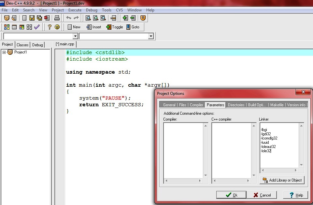Click the green plus Add to Project icon
Viewport: 313px width, 205px height.
(x=125, y=18)
